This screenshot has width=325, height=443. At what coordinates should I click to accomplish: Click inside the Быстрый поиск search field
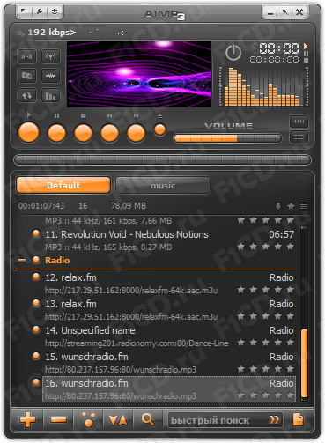pyautogui.click(x=218, y=420)
